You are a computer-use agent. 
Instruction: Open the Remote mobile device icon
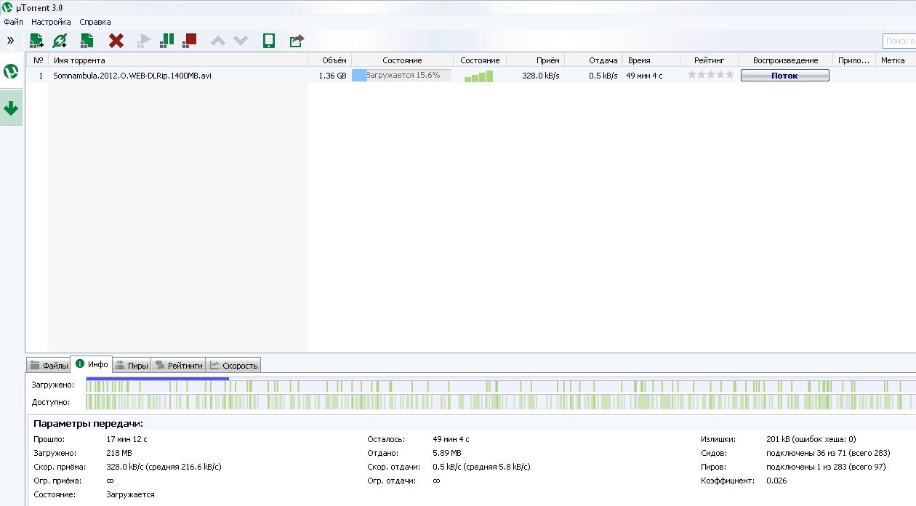click(x=269, y=41)
